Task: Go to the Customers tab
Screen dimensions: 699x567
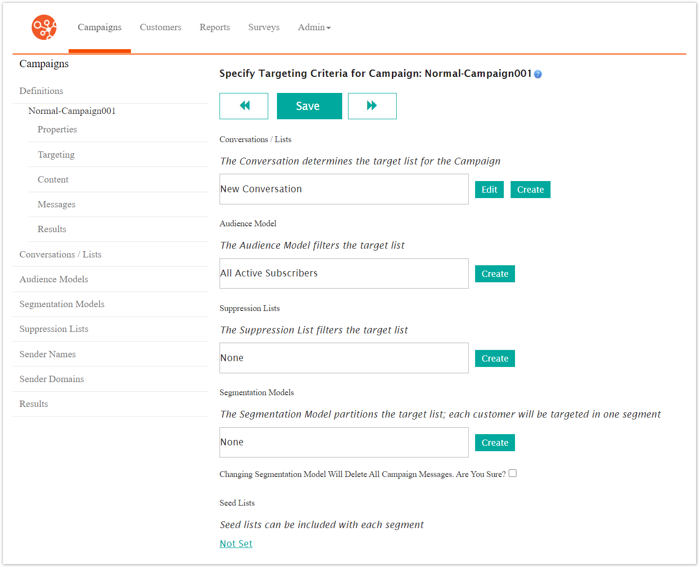Action: point(160,27)
